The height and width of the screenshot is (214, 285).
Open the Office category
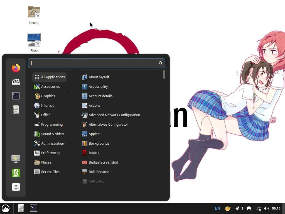42,115
